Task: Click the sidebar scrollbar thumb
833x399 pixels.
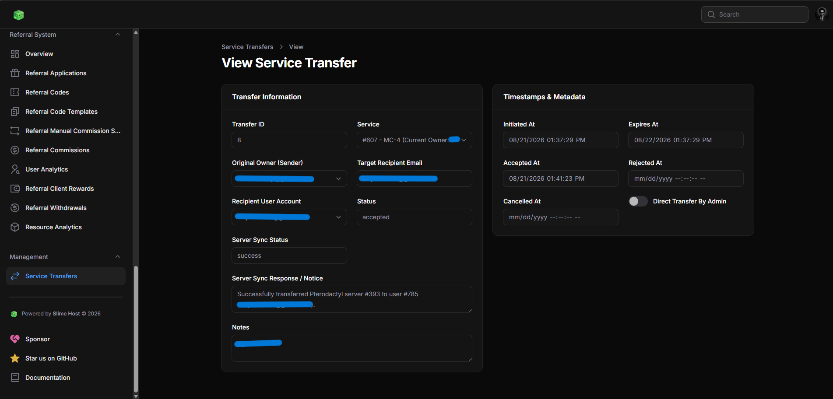Action: [x=136, y=329]
